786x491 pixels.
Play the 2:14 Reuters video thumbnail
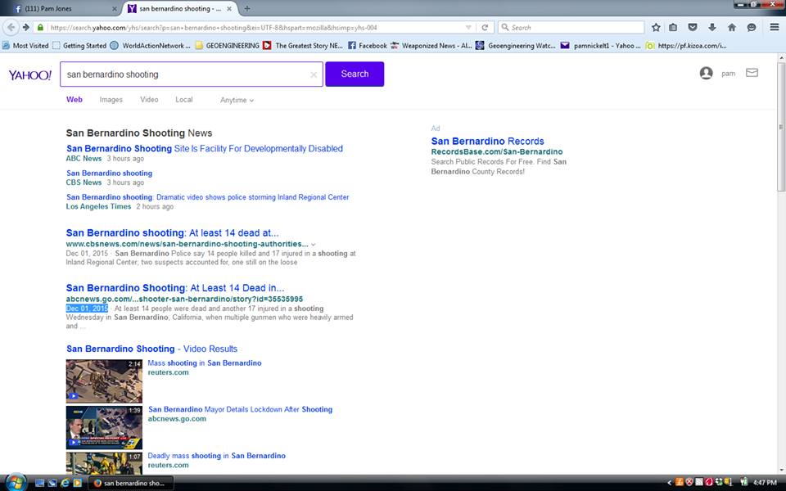pyautogui.click(x=104, y=381)
